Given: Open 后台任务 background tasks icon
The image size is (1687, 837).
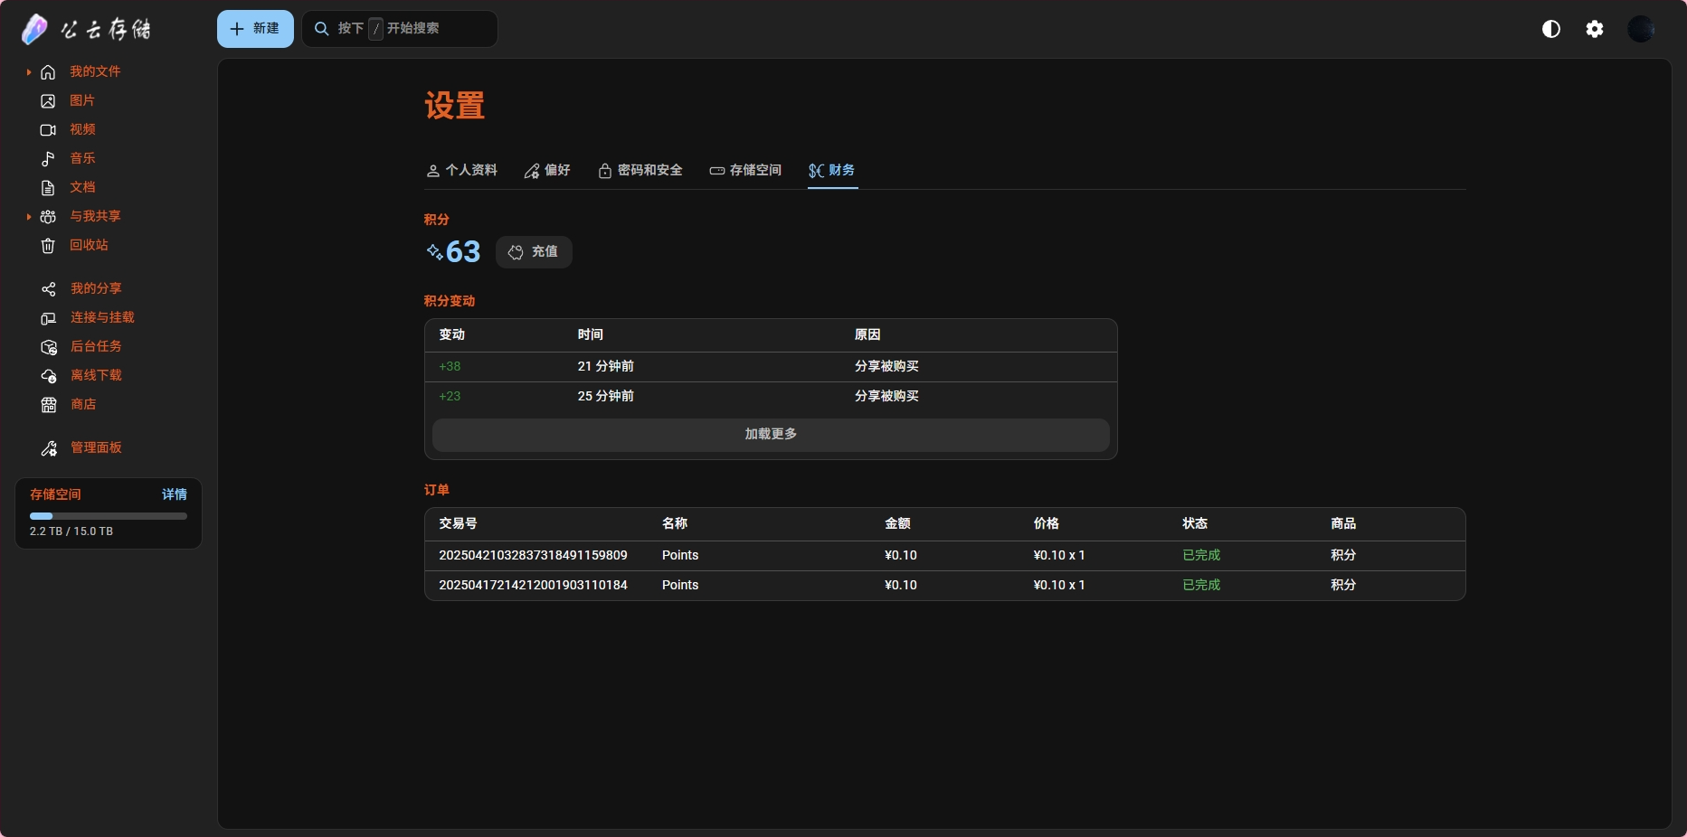Looking at the screenshot, I should click(x=49, y=347).
